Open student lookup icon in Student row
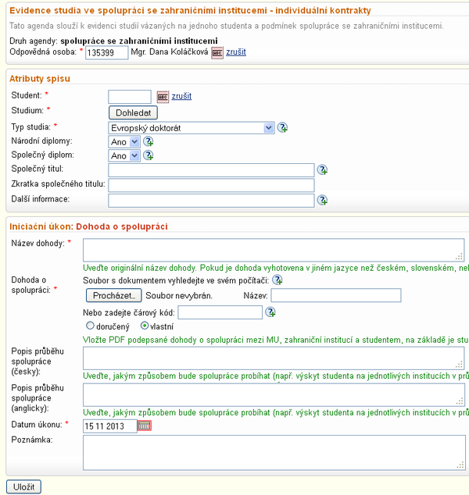This screenshot has height=495, width=469. click(x=163, y=97)
